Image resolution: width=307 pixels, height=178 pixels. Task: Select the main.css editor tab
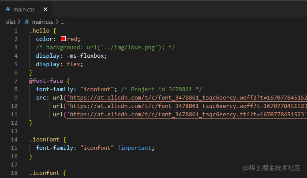26,9
